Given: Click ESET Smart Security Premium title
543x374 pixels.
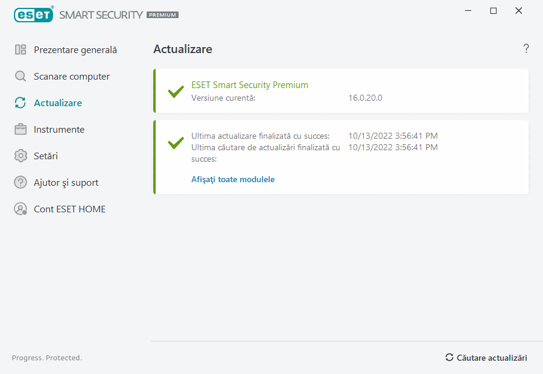Looking at the screenshot, I should (x=249, y=85).
